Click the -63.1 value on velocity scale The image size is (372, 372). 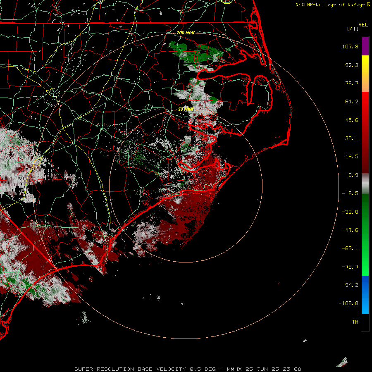point(350,248)
